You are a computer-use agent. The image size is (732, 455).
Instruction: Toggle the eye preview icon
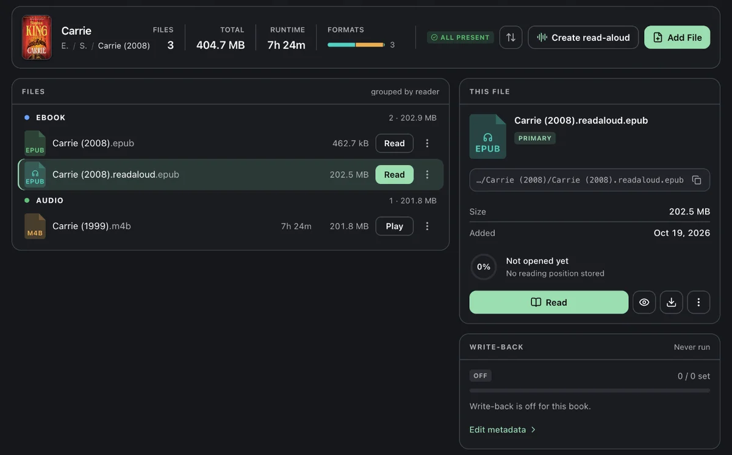click(x=644, y=302)
